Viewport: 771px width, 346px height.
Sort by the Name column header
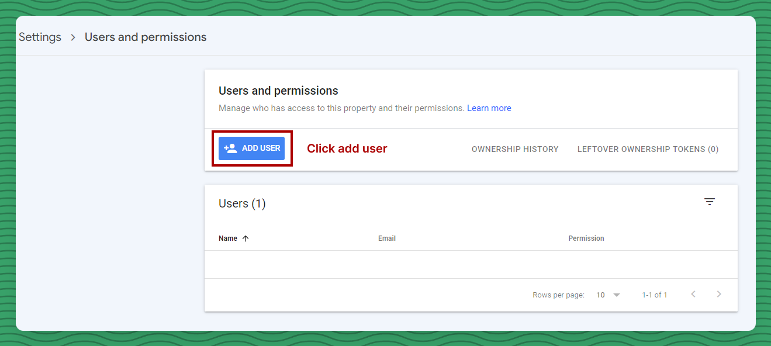(228, 238)
